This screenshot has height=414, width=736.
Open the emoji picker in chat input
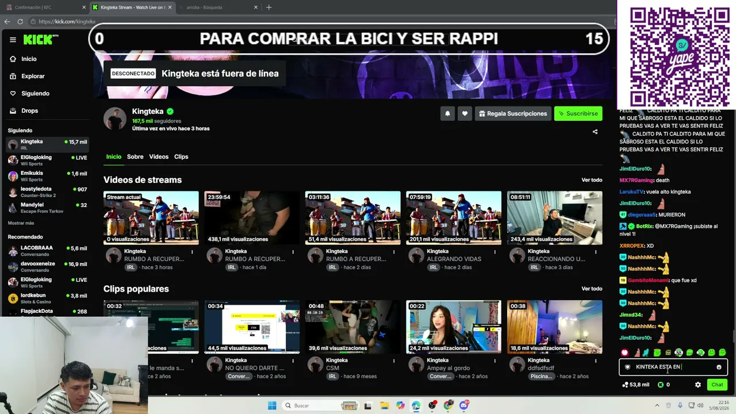(719, 367)
